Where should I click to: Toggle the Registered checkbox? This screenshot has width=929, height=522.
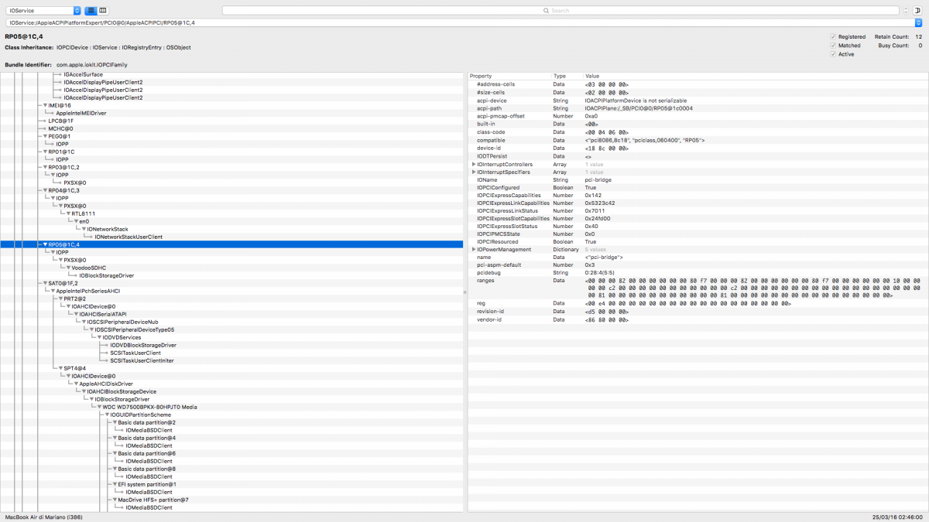click(833, 36)
